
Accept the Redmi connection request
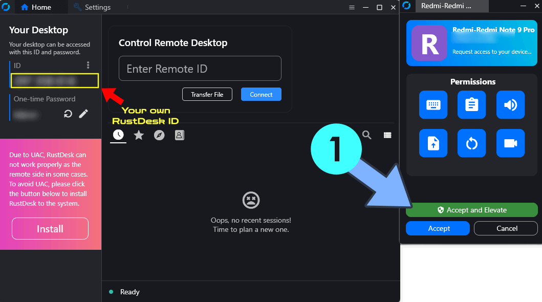(x=438, y=228)
